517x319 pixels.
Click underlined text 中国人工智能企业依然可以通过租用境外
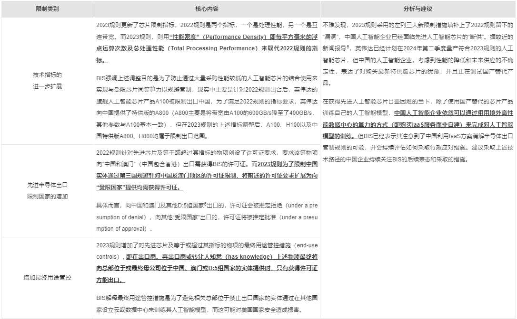tap(451, 113)
